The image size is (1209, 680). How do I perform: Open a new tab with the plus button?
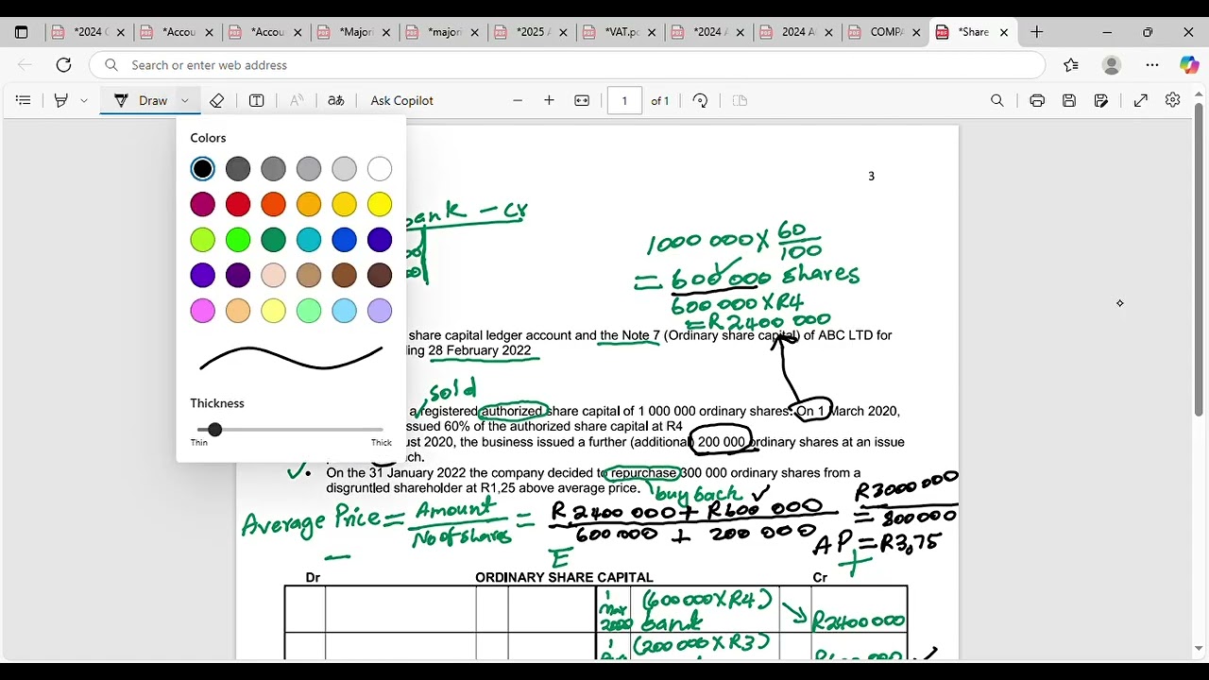pos(1036,32)
